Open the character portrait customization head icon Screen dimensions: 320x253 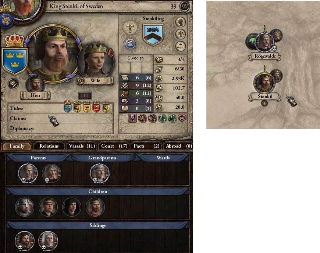[181, 22]
